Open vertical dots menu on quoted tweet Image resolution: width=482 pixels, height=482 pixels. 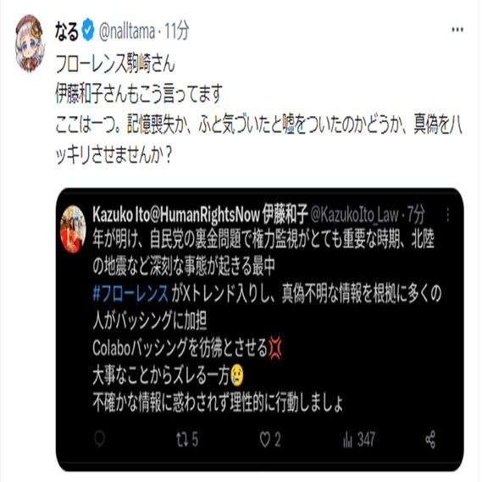[x=447, y=214]
